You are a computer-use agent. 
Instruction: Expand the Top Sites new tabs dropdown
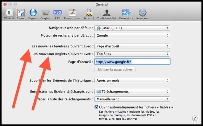(x=132, y=54)
